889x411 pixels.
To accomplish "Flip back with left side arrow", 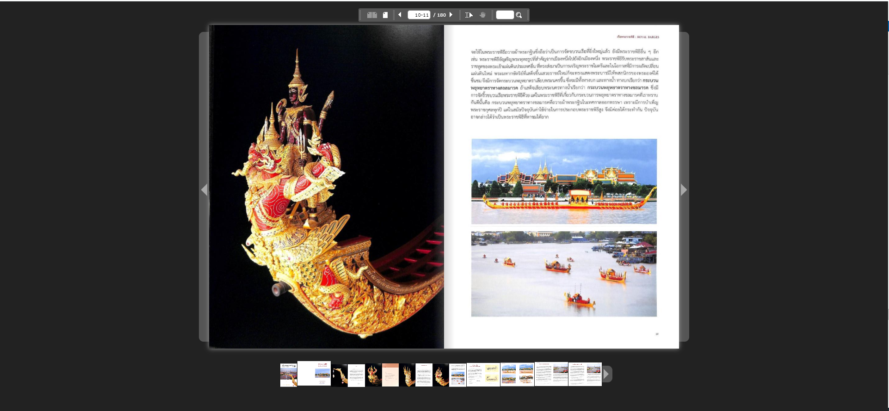I will [204, 190].
